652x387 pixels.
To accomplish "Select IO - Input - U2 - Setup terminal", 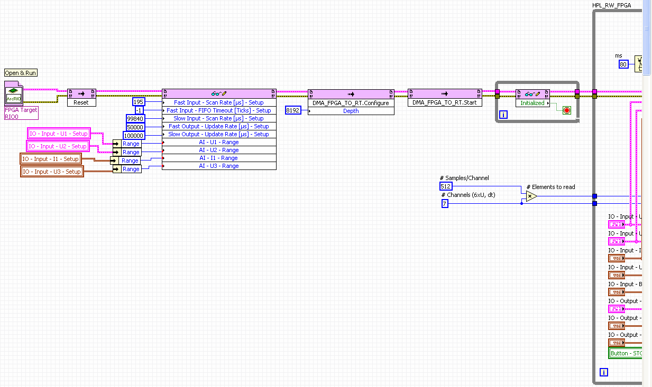I will point(59,146).
